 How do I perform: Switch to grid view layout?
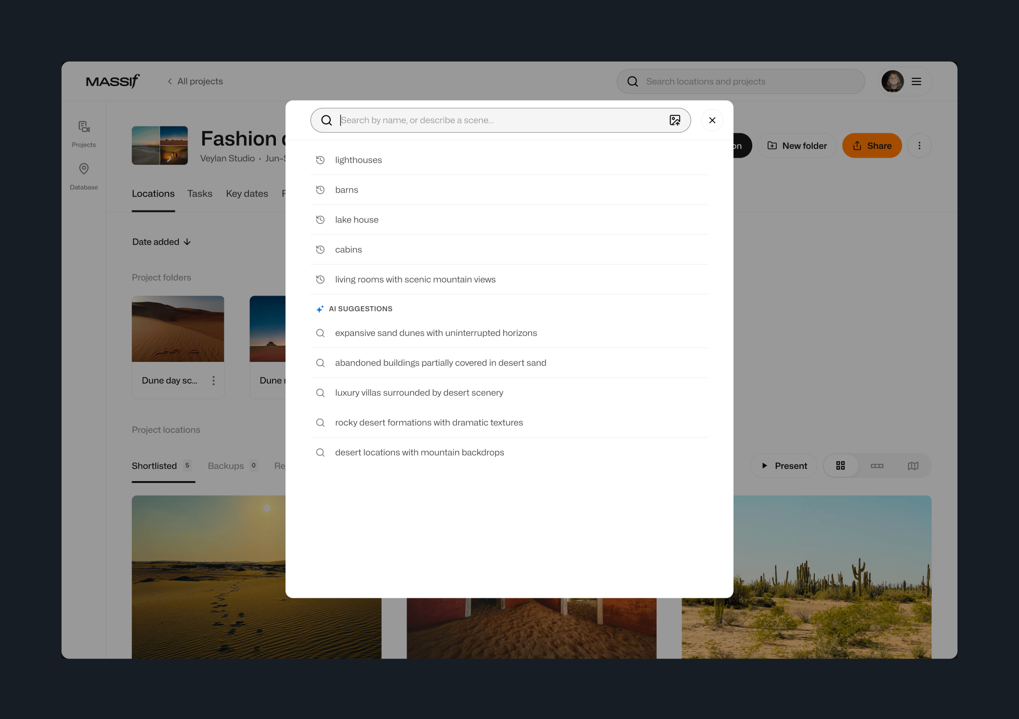tap(840, 466)
